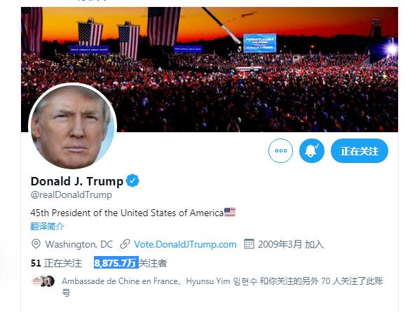Click the blue verified badge
Image resolution: width=417 pixels, height=312 pixels.
coord(132,180)
